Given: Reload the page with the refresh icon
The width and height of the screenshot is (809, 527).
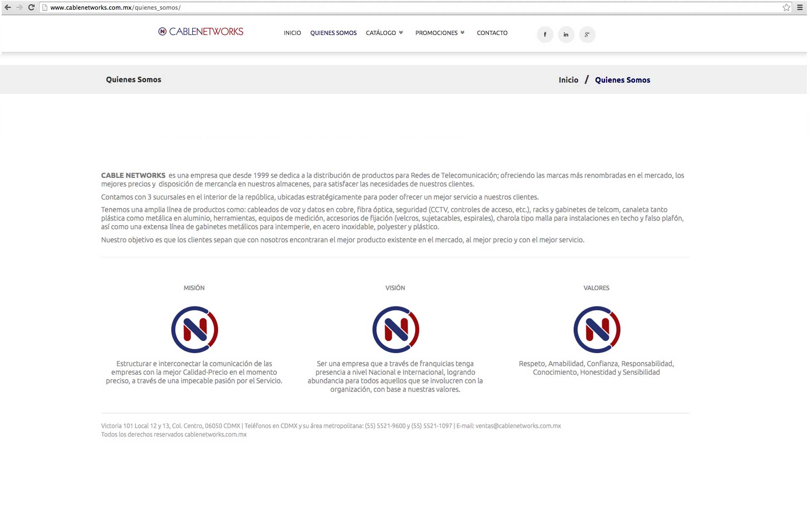Looking at the screenshot, I should 31,8.
